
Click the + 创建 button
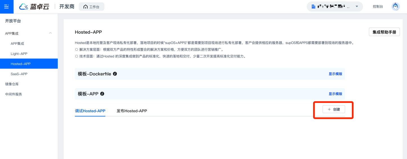tap(334, 109)
